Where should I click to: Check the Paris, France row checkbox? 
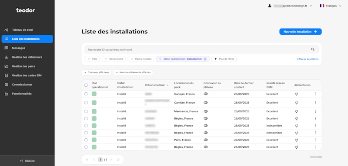click(x=86, y=140)
